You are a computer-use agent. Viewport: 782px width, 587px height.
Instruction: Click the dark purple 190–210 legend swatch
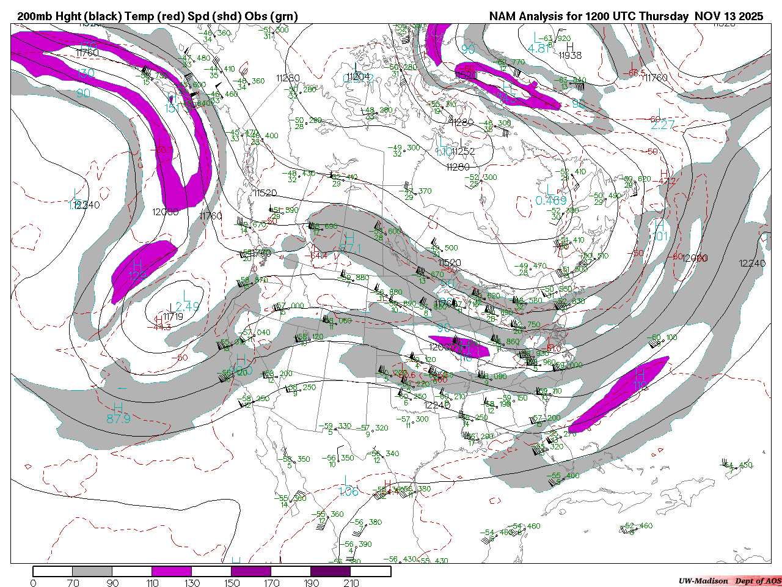(x=331, y=571)
